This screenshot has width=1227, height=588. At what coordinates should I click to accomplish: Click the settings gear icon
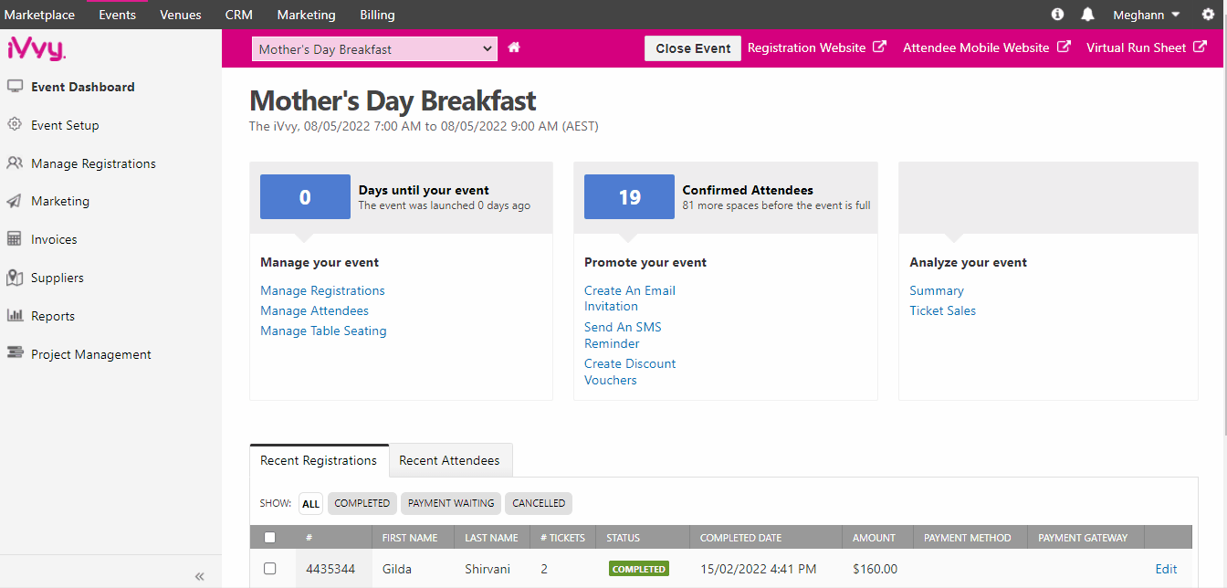coord(1208,15)
